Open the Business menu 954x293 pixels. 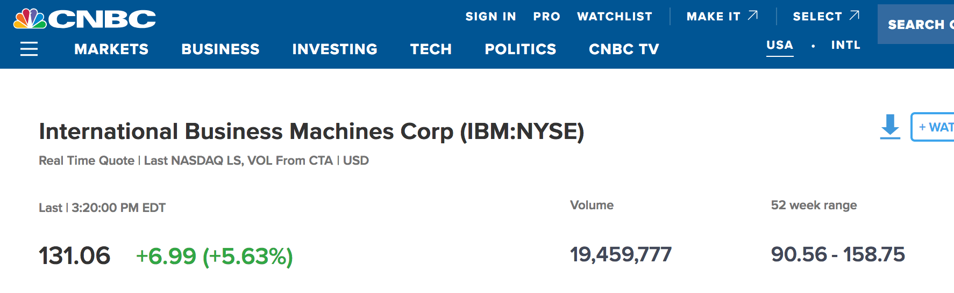point(220,49)
